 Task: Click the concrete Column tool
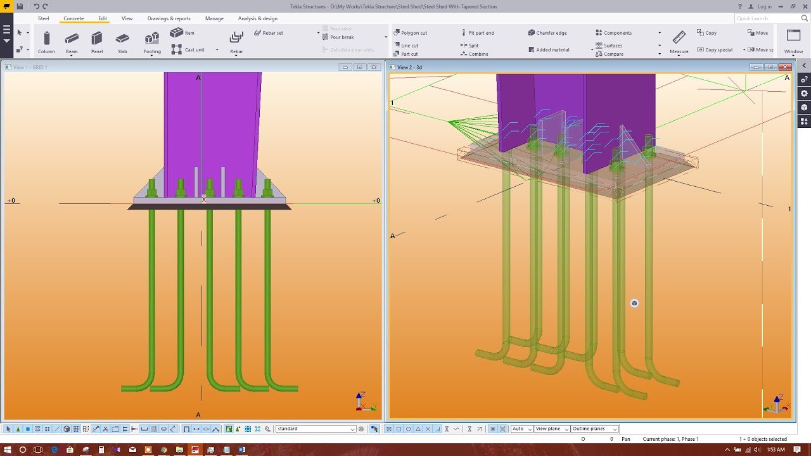coord(46,42)
